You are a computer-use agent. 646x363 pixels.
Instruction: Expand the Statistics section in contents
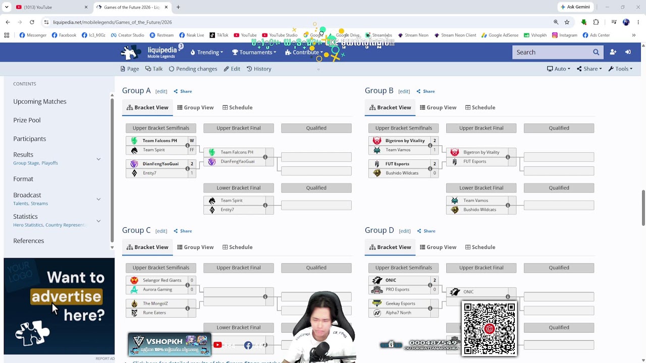tap(98, 221)
